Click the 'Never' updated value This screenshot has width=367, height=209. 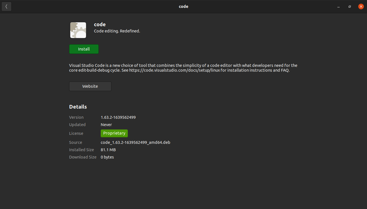coord(106,125)
